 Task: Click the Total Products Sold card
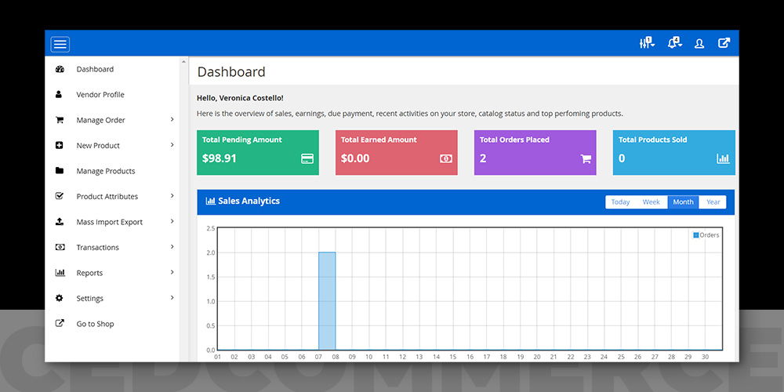[x=674, y=153]
